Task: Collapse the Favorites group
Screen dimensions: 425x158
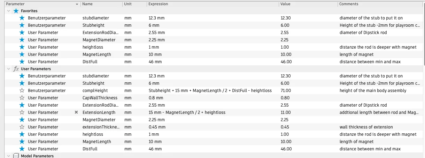Action: [8, 11]
